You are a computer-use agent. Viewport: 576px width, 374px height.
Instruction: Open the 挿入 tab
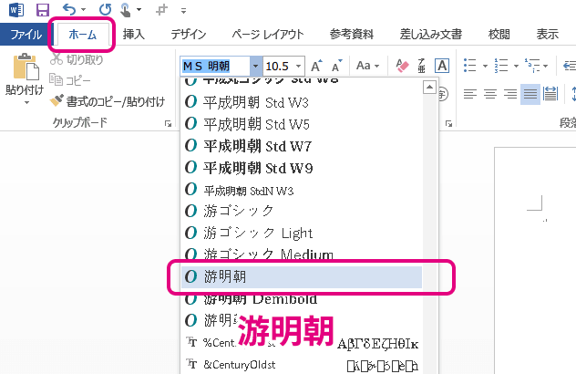133,34
